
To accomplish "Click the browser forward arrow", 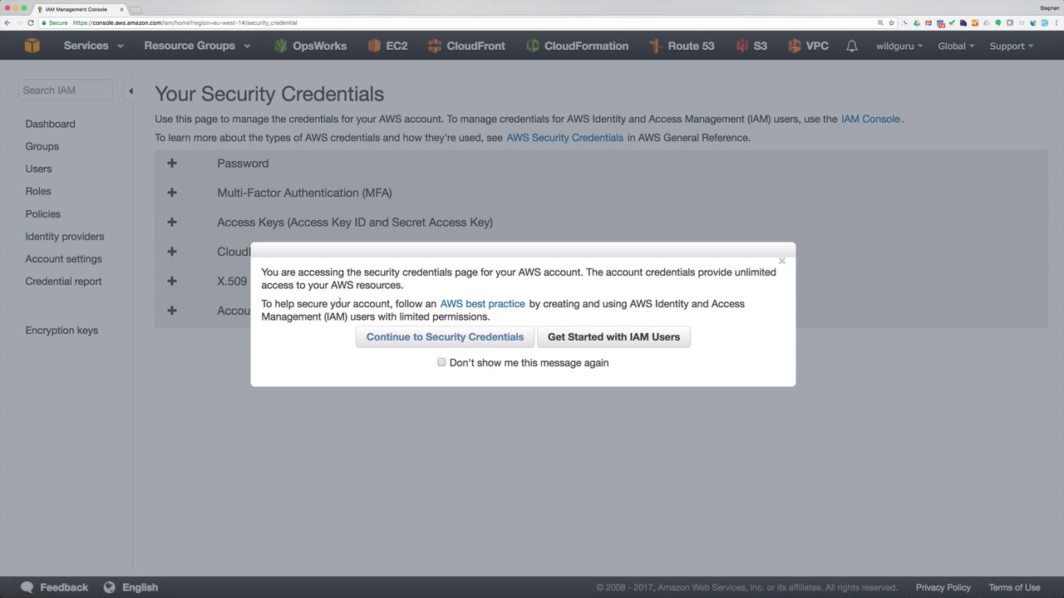I will click(x=19, y=22).
